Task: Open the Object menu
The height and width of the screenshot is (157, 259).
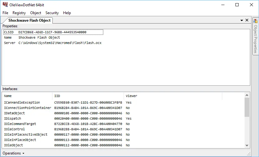Action: point(35,13)
